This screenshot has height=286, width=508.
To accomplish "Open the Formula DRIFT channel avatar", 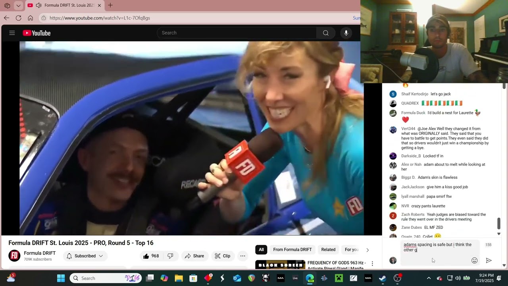I will pyautogui.click(x=14, y=256).
